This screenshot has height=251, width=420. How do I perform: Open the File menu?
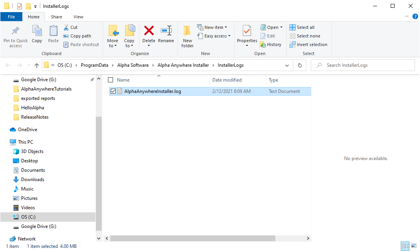tap(11, 16)
